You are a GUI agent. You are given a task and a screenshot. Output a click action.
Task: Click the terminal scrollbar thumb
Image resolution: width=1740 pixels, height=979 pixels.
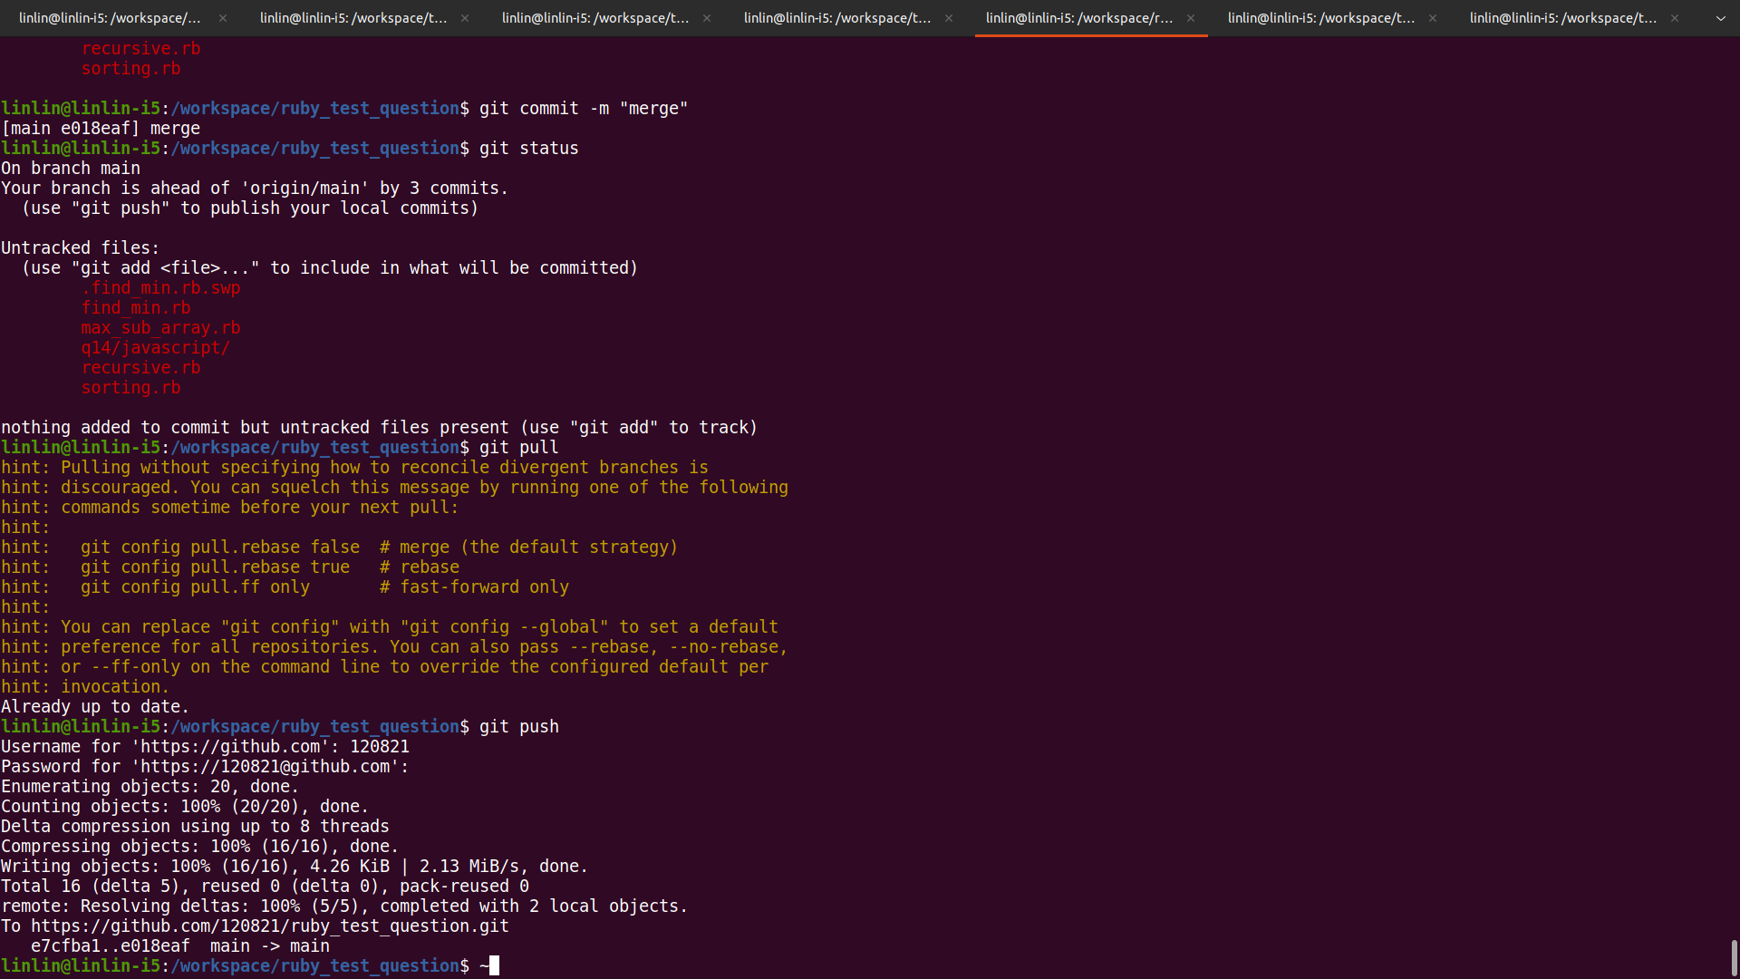pos(1734,957)
